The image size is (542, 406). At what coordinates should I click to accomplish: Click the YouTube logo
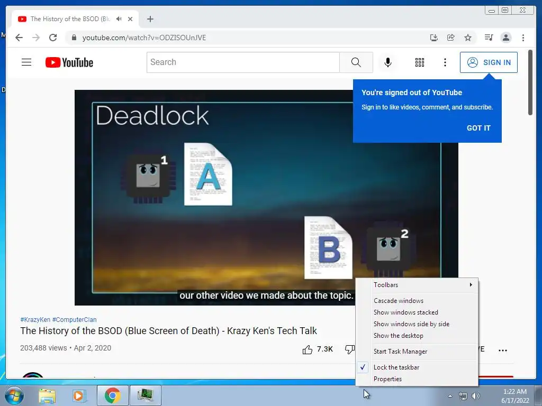tap(69, 62)
